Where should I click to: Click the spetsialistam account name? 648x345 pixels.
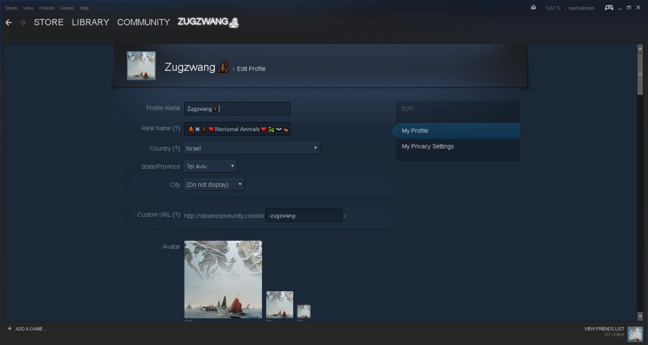click(581, 8)
